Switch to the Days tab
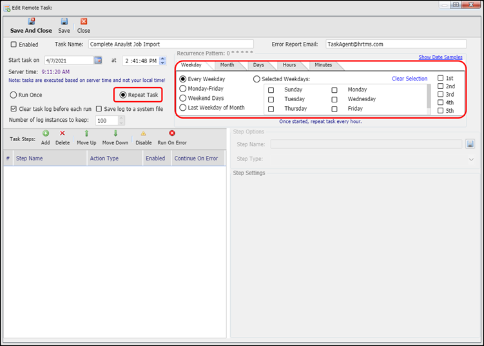The width and height of the screenshot is (484, 346). (258, 65)
